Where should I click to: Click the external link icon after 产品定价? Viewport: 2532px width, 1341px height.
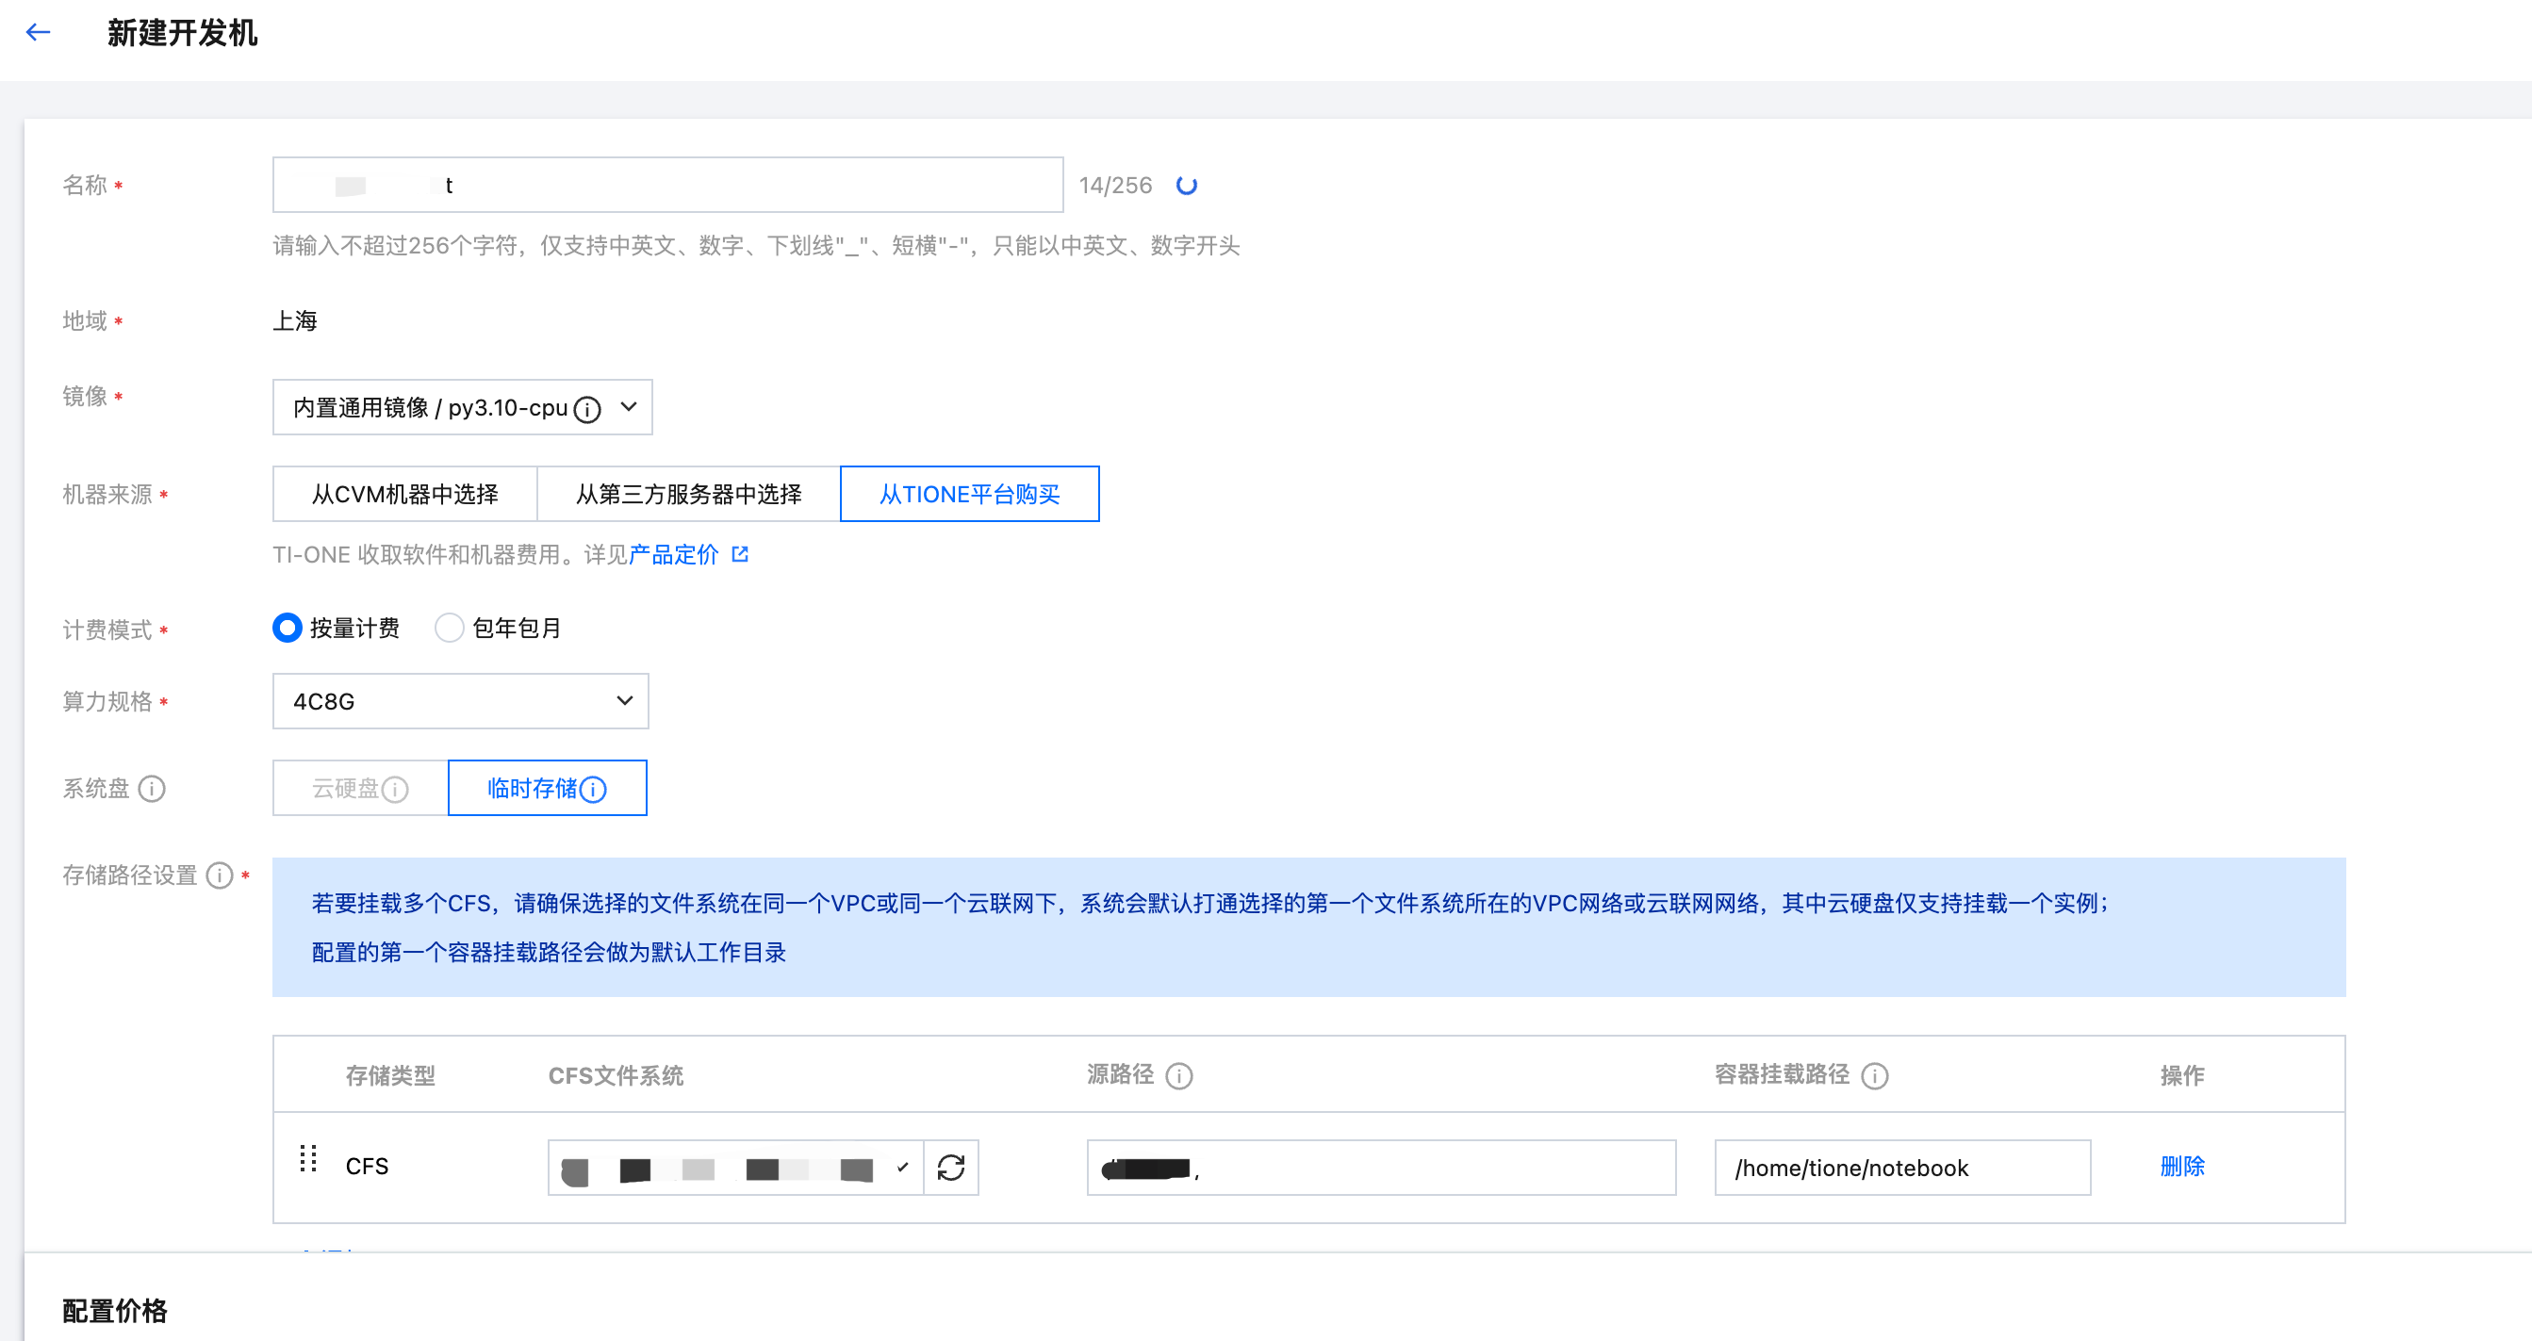[x=740, y=555]
